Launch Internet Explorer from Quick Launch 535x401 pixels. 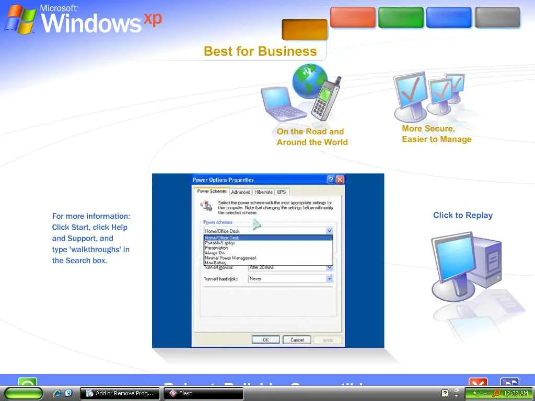click(57, 393)
